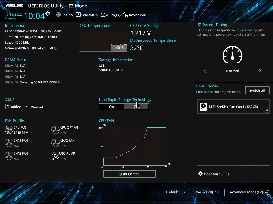Click the DIMM_A2: N/A entry

(x=15, y=71)
